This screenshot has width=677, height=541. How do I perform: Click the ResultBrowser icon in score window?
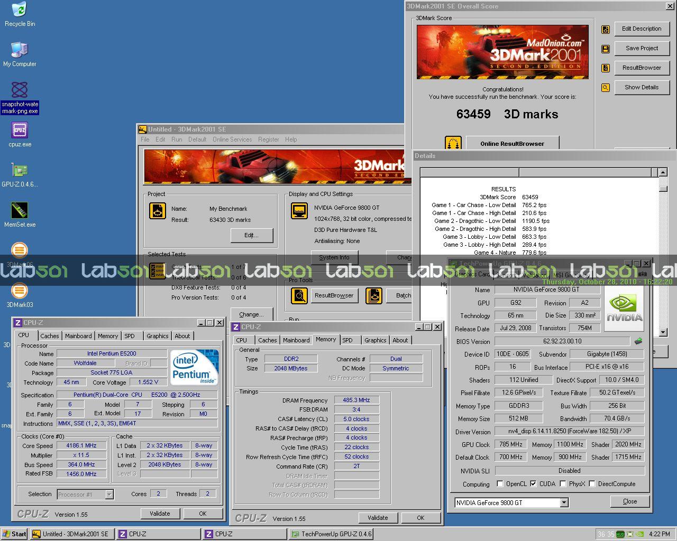click(606, 69)
